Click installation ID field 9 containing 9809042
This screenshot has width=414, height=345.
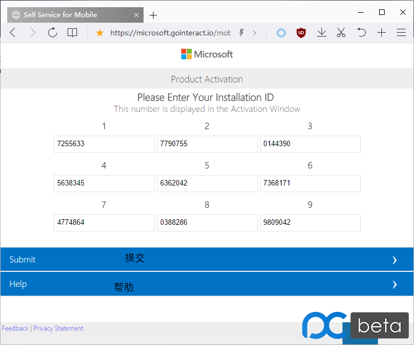click(310, 223)
